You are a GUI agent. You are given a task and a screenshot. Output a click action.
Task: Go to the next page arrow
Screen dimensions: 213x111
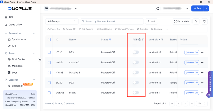pyautogui.click(x=185, y=104)
